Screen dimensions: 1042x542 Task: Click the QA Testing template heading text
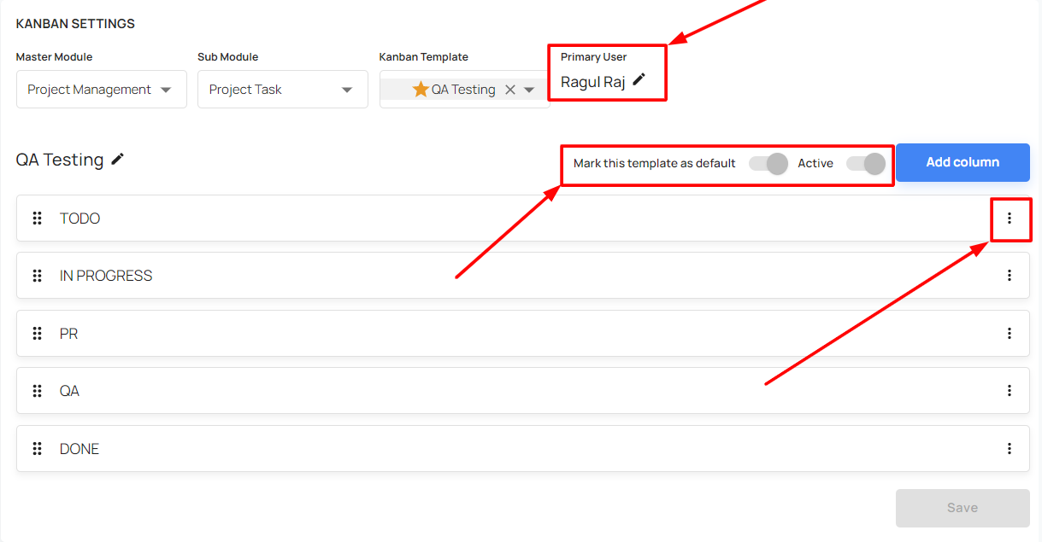pyautogui.click(x=60, y=160)
